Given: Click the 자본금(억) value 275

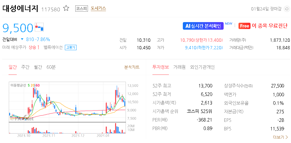Looking at the screenshot, I should click(x=280, y=111).
